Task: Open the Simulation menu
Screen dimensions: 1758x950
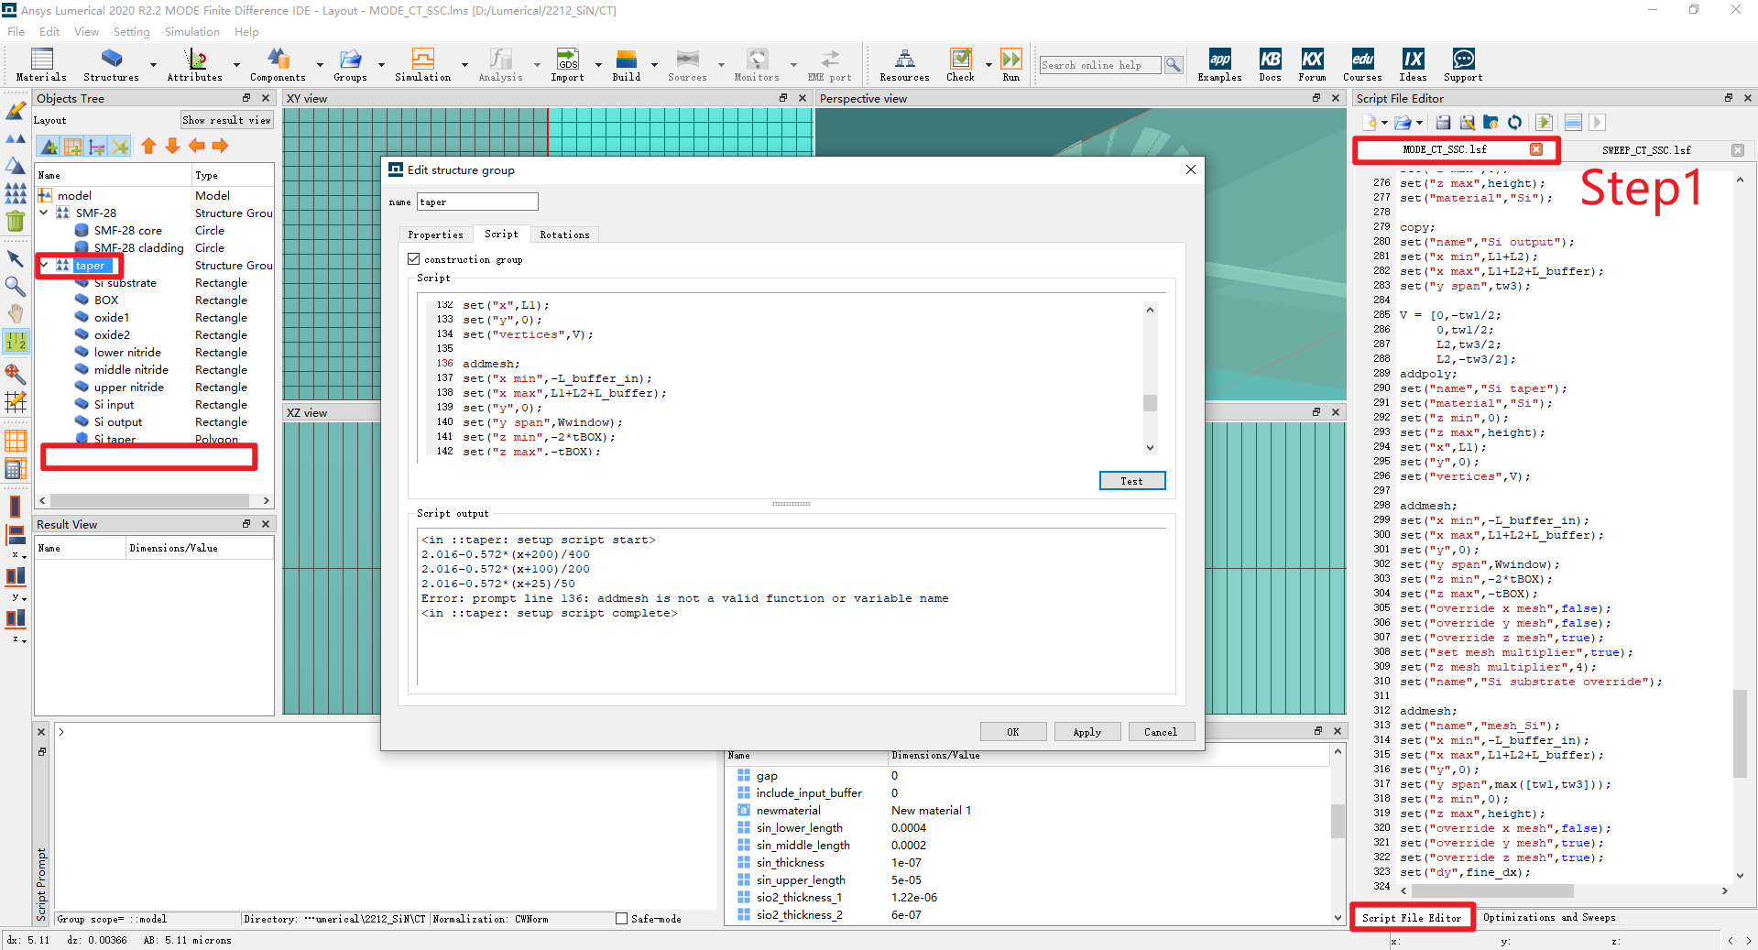Action: click(191, 31)
